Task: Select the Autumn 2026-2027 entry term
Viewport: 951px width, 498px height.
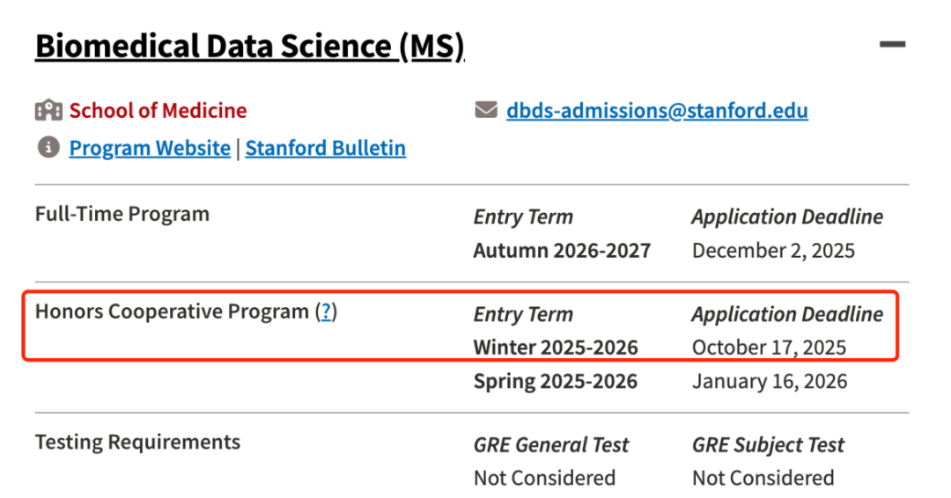Action: tap(562, 251)
